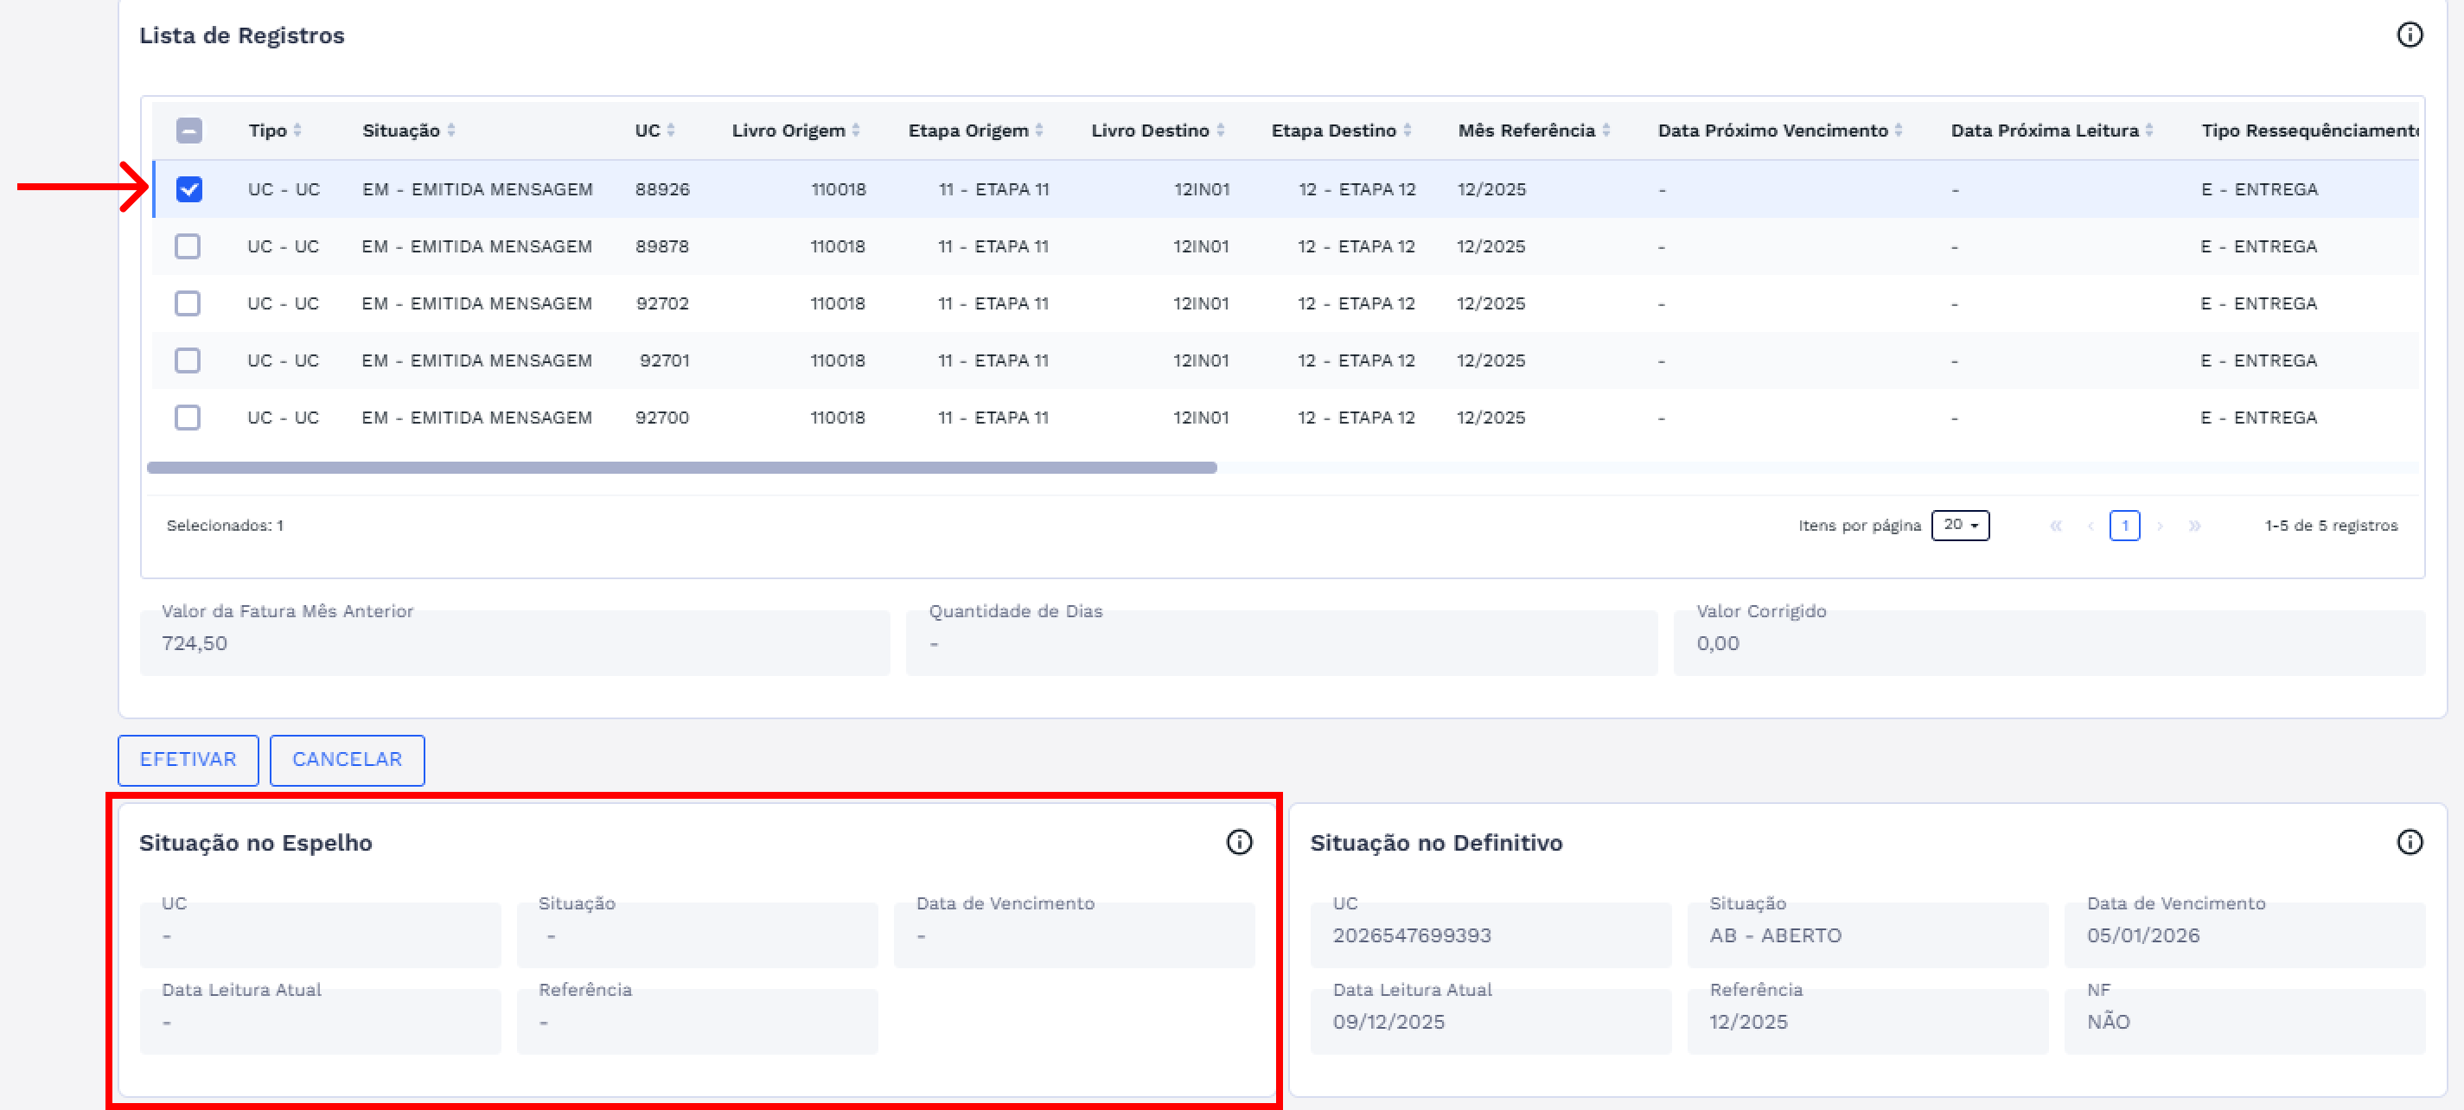
Task: Go to last page of records
Action: tap(2194, 526)
